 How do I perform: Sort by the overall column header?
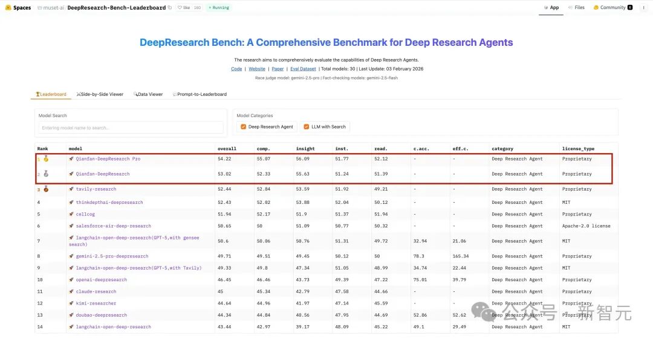click(x=227, y=149)
